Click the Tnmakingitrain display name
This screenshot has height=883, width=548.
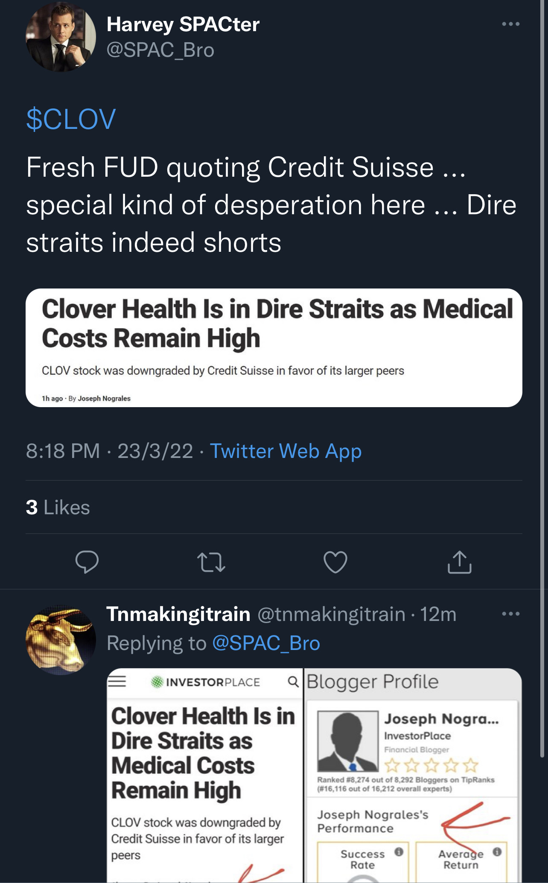[178, 614]
